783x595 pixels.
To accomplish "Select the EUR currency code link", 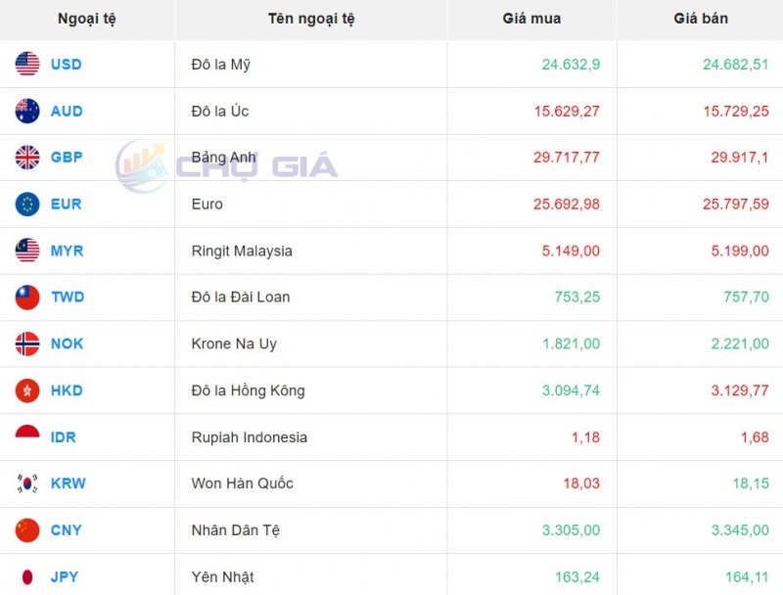I will pyautogui.click(x=65, y=204).
